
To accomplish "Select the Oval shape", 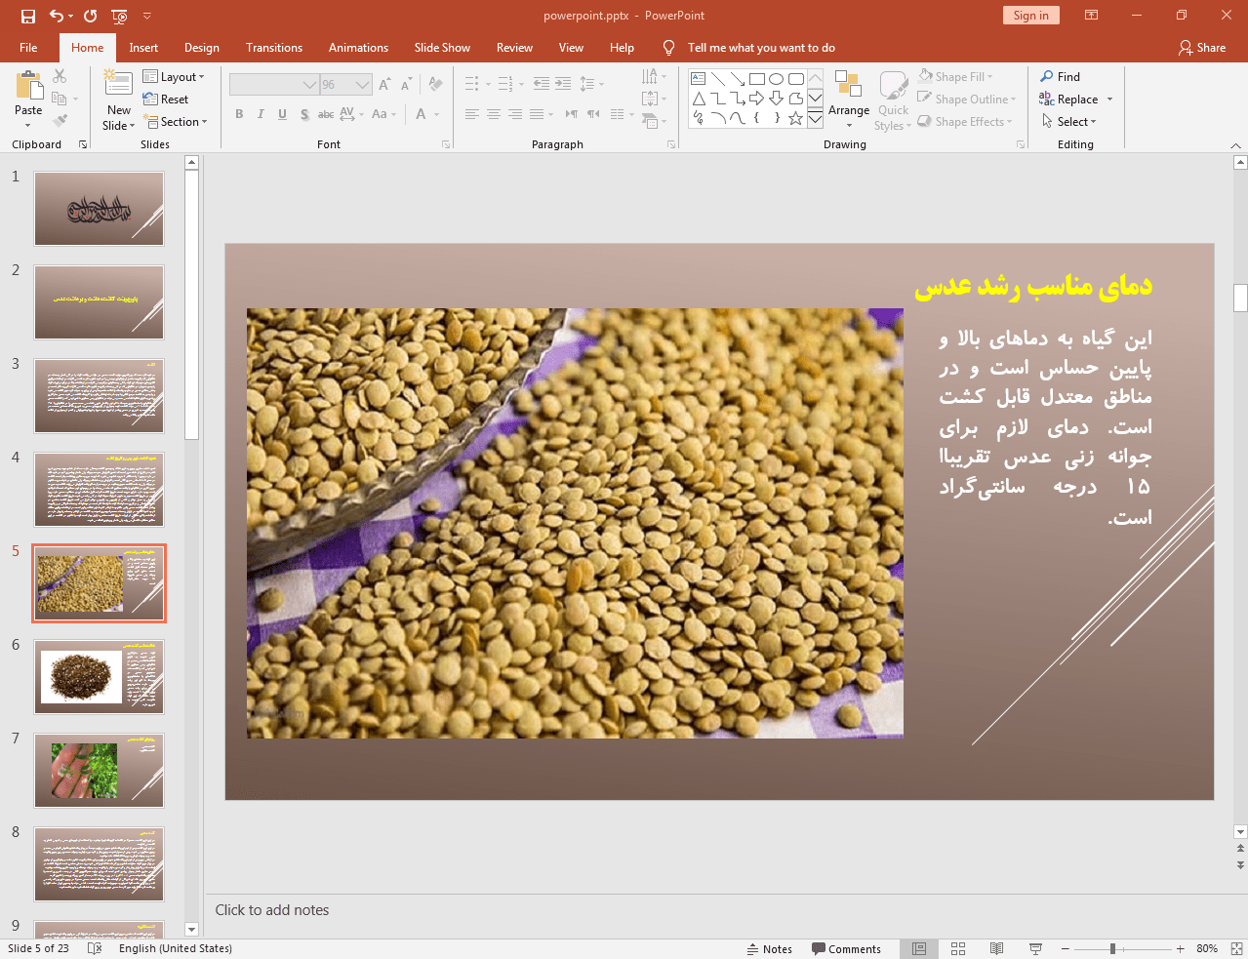I will click(x=776, y=79).
